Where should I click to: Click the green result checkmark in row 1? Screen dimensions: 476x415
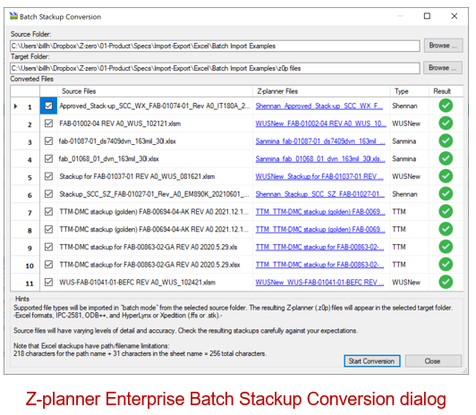(446, 106)
